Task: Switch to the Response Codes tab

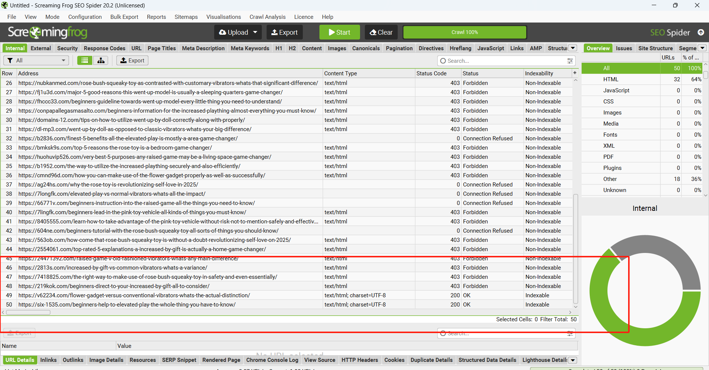Action: (x=105, y=48)
